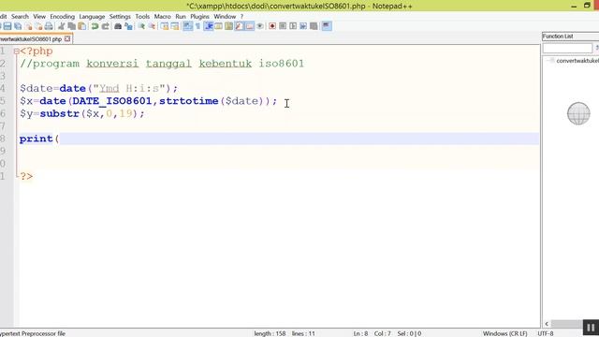
Task: Click in the Function List search field
Action: click(x=567, y=48)
